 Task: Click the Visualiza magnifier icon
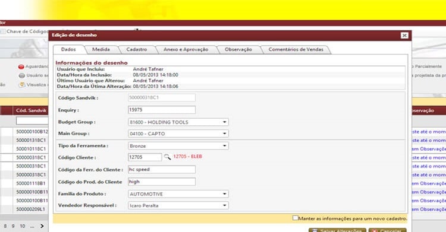(x=22, y=85)
